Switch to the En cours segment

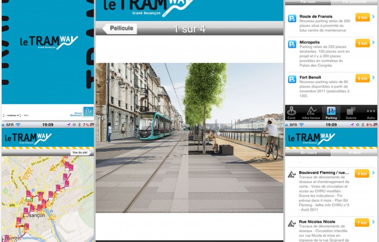(x=308, y=152)
